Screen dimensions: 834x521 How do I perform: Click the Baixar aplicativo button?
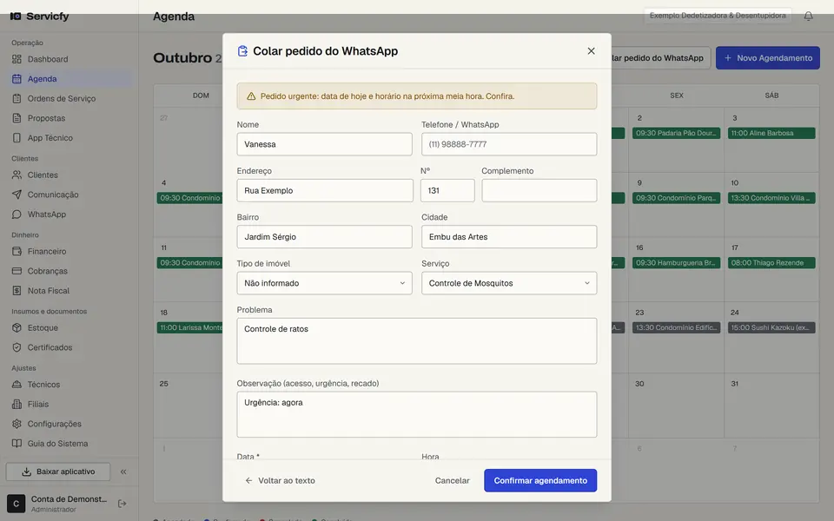pos(58,472)
